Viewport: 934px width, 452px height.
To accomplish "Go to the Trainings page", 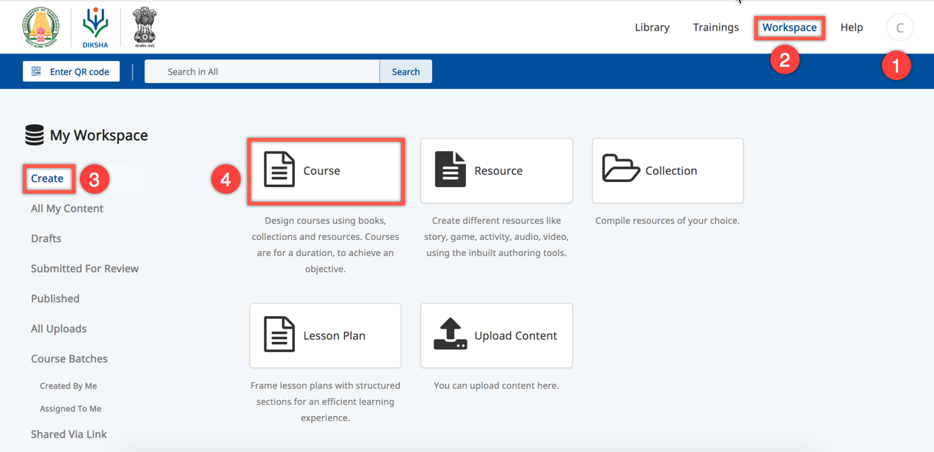I will (715, 27).
